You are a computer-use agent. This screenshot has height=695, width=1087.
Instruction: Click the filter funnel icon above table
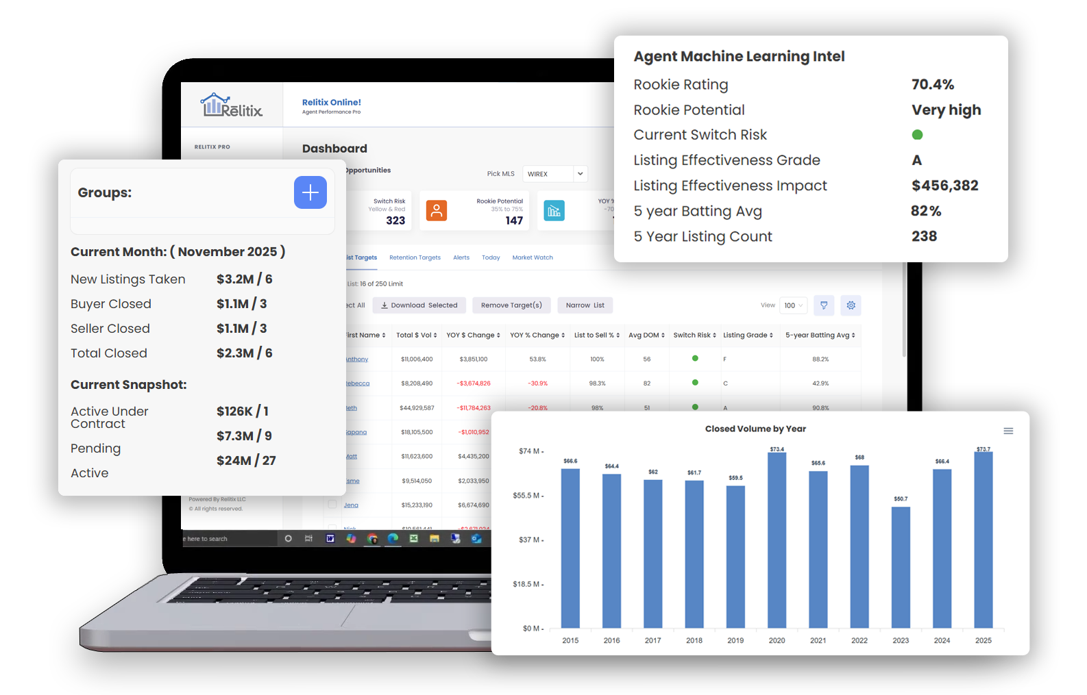pos(824,305)
